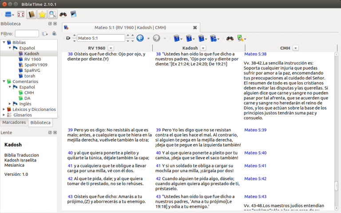This screenshot has height=213, width=341.
Task: Click verse number 38 in RV 1960
Action: [70, 54]
